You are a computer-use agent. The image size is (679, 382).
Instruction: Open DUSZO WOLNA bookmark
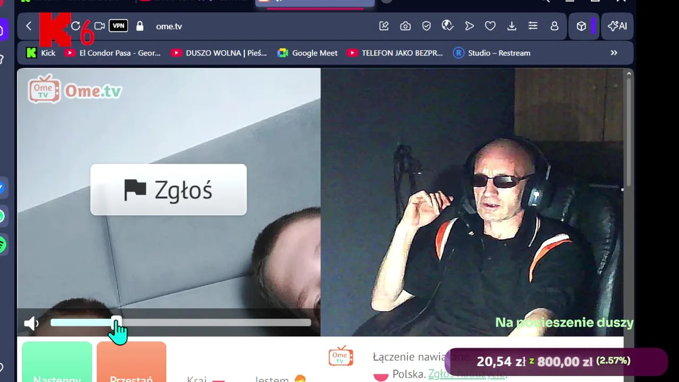click(219, 53)
